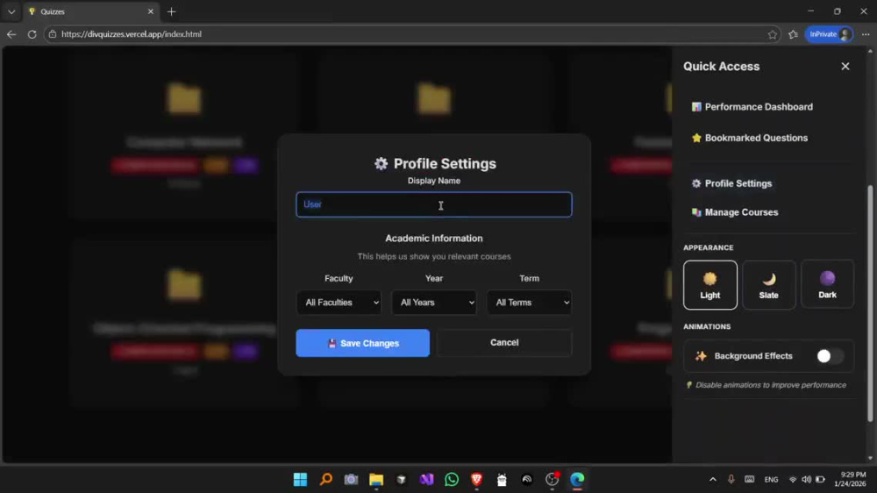
Task: Open the Faculty dropdown
Action: tap(339, 302)
